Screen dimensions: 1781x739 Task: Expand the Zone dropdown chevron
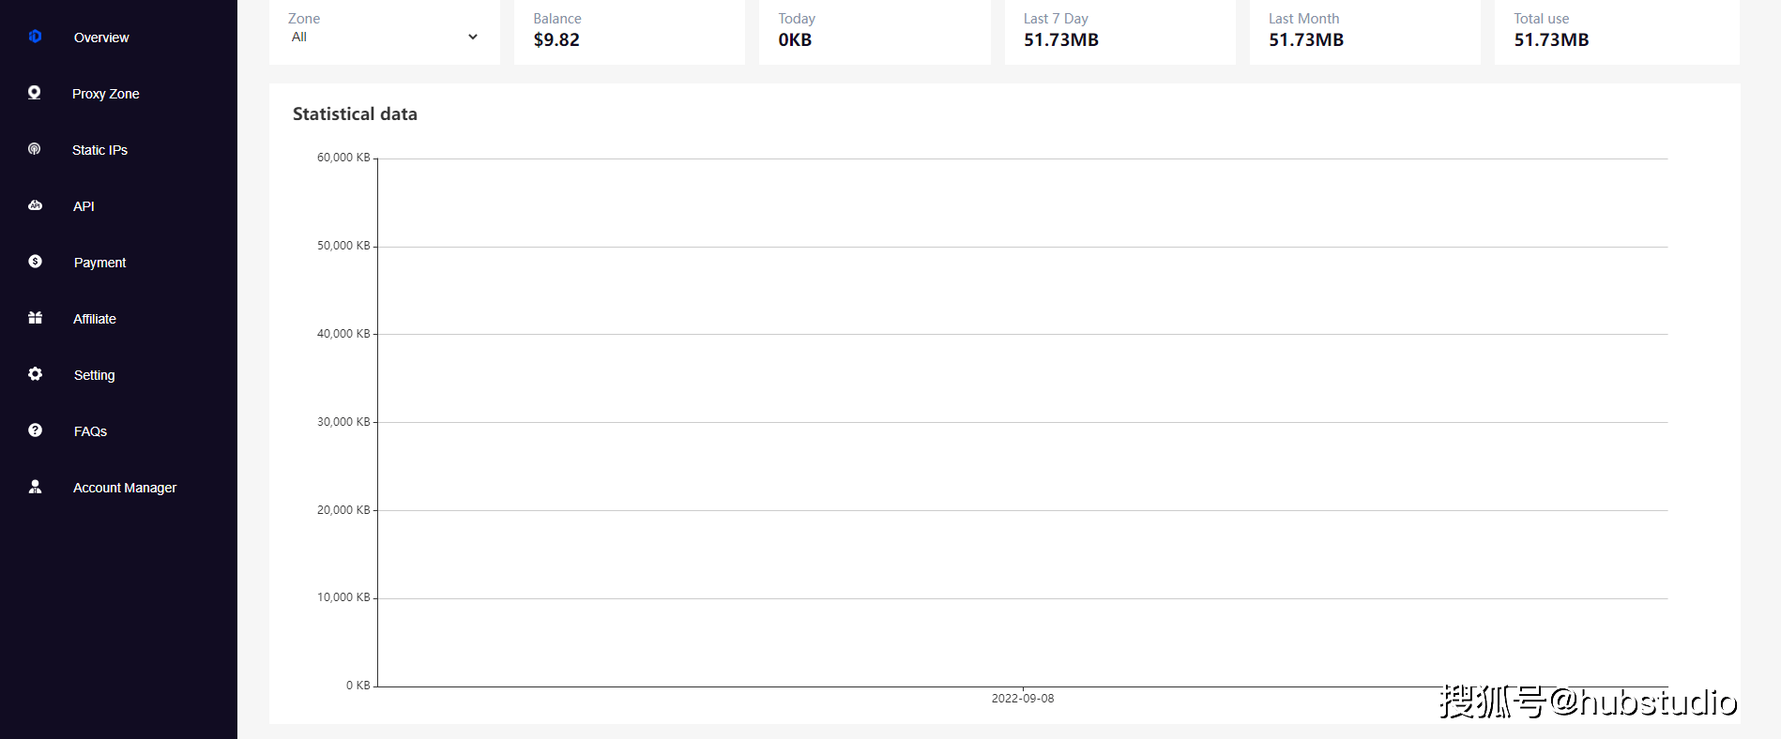point(473,38)
